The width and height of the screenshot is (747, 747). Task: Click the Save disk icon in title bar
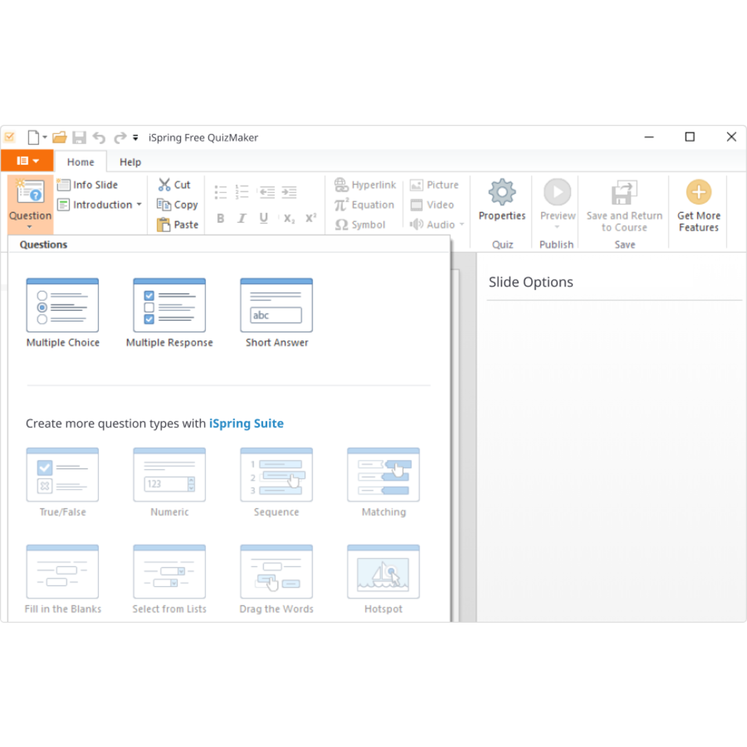[79, 138]
